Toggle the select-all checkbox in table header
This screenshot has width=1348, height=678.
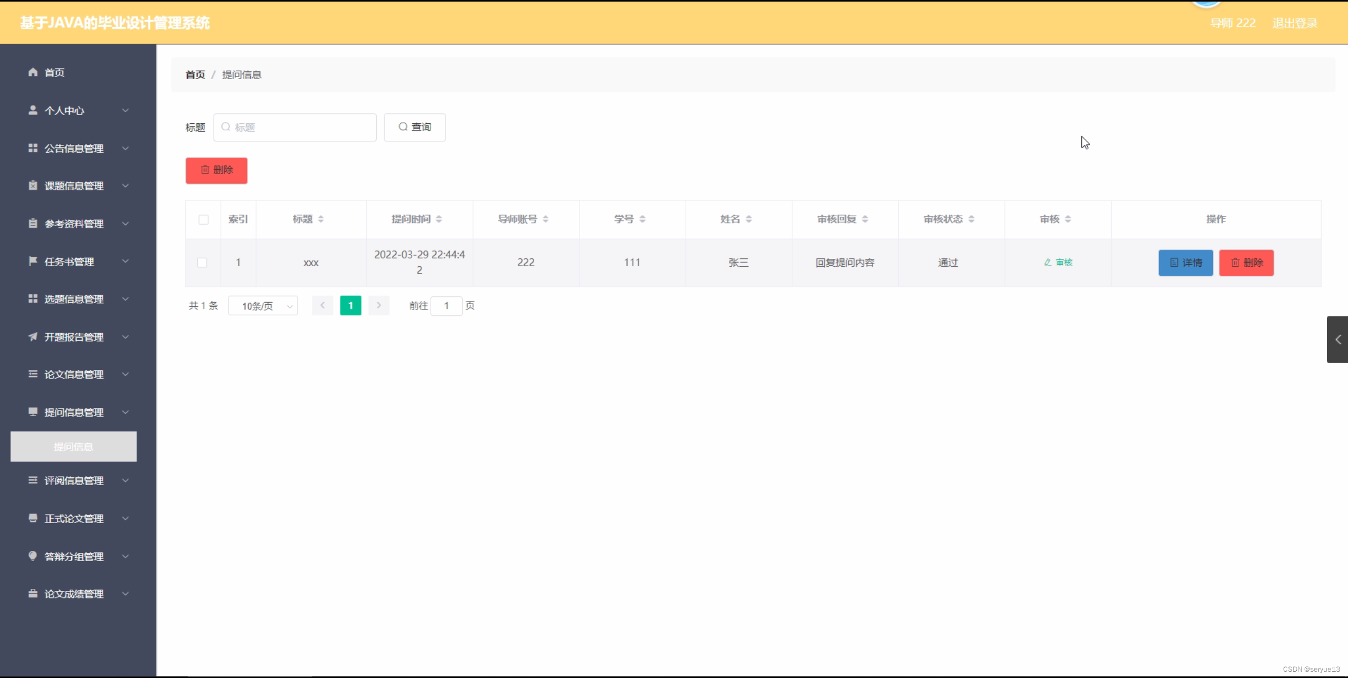click(x=203, y=219)
